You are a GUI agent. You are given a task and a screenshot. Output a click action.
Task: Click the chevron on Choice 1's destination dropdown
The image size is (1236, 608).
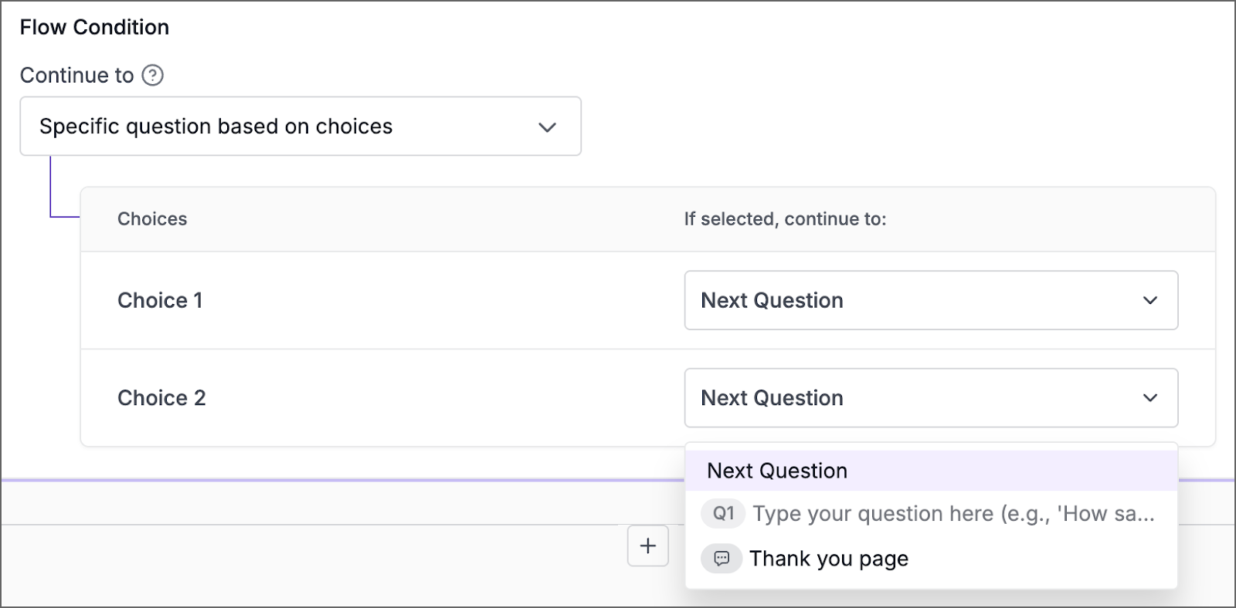(x=1150, y=300)
